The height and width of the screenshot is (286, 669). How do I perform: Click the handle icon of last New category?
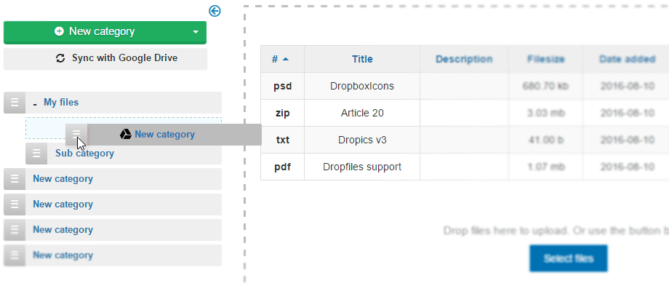tap(15, 255)
